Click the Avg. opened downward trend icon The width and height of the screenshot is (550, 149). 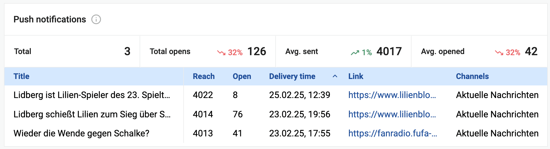pyautogui.click(x=499, y=52)
